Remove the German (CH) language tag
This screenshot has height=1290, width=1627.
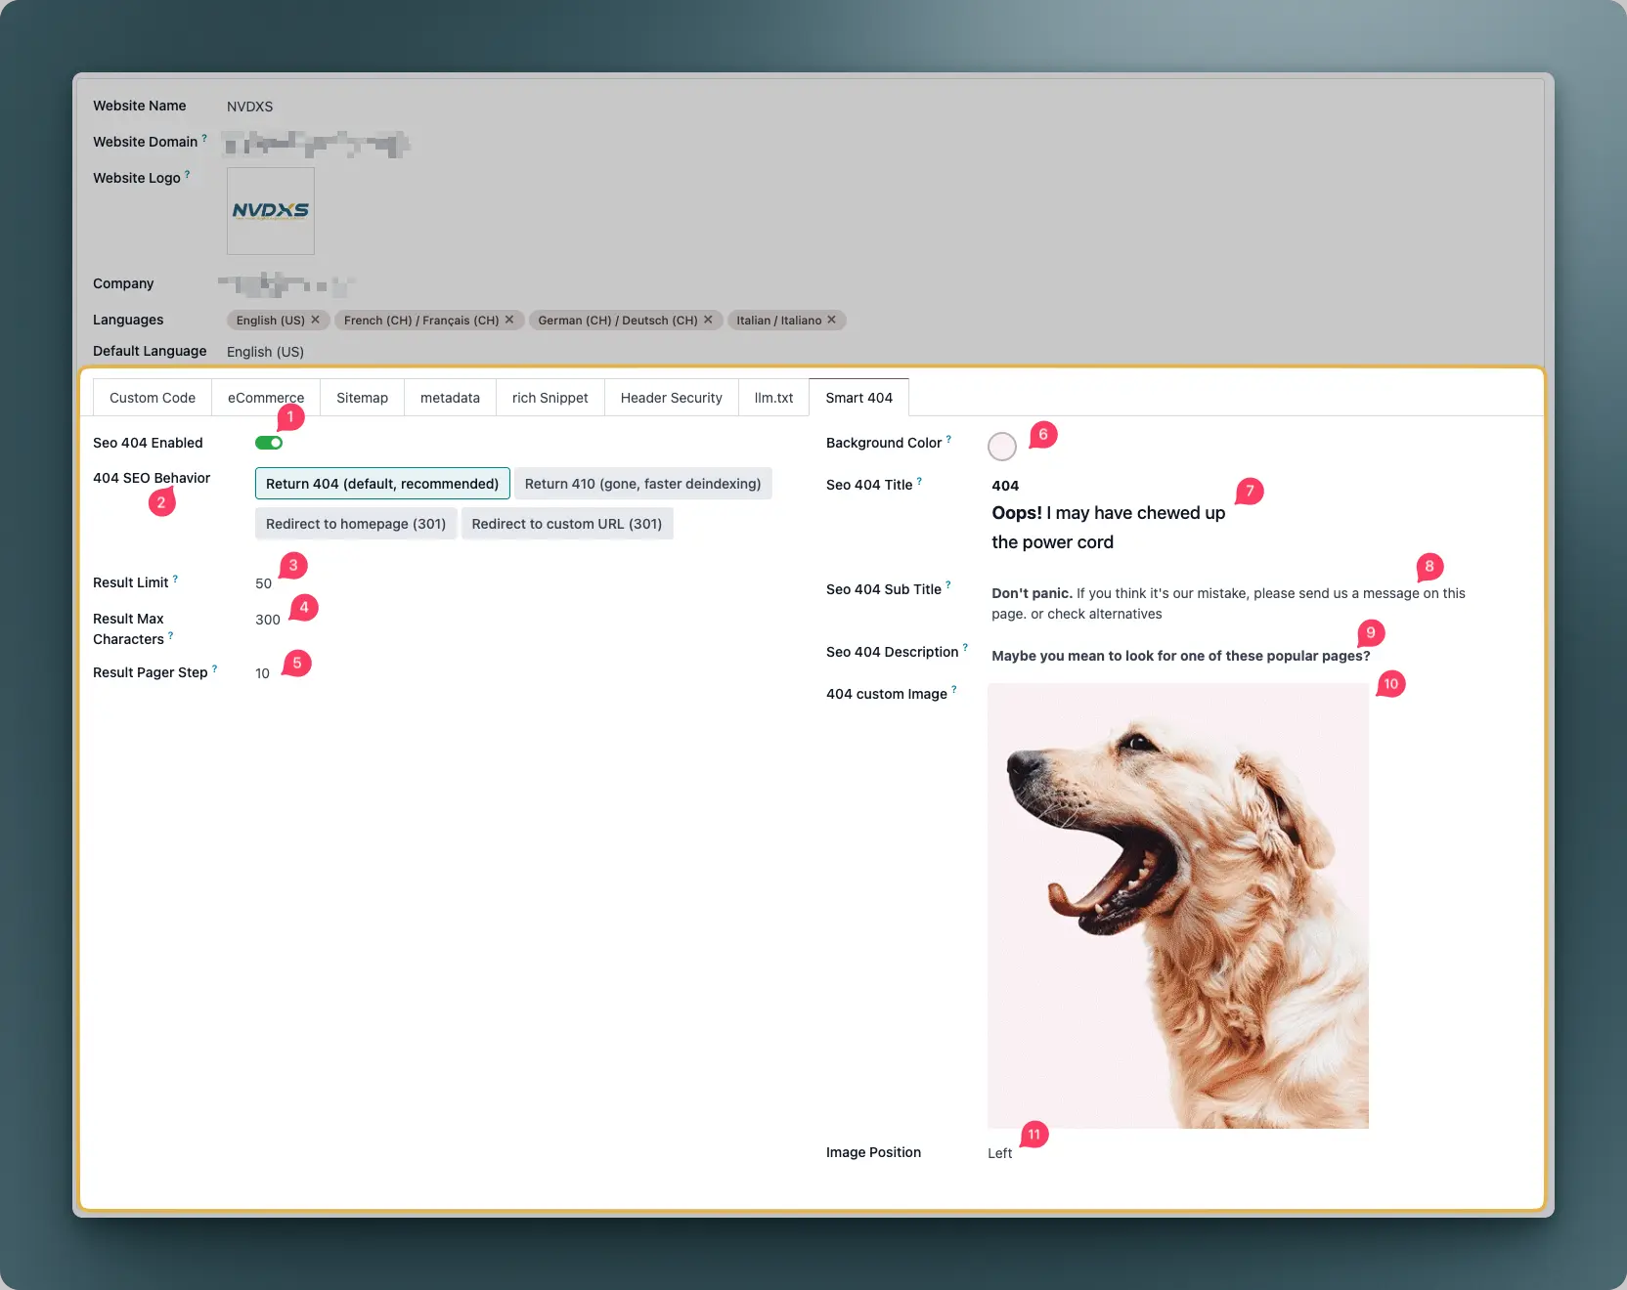(708, 320)
